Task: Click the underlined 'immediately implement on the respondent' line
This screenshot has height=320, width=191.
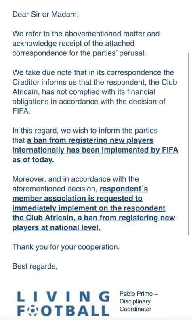Action: 89,208
